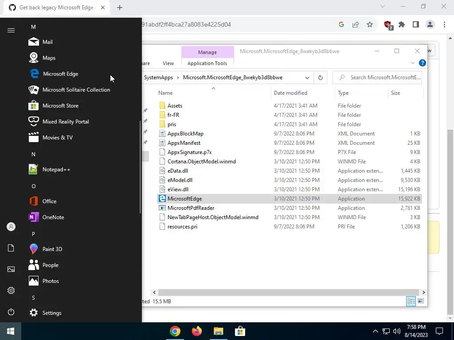Select Application Tools tab

pos(207,63)
